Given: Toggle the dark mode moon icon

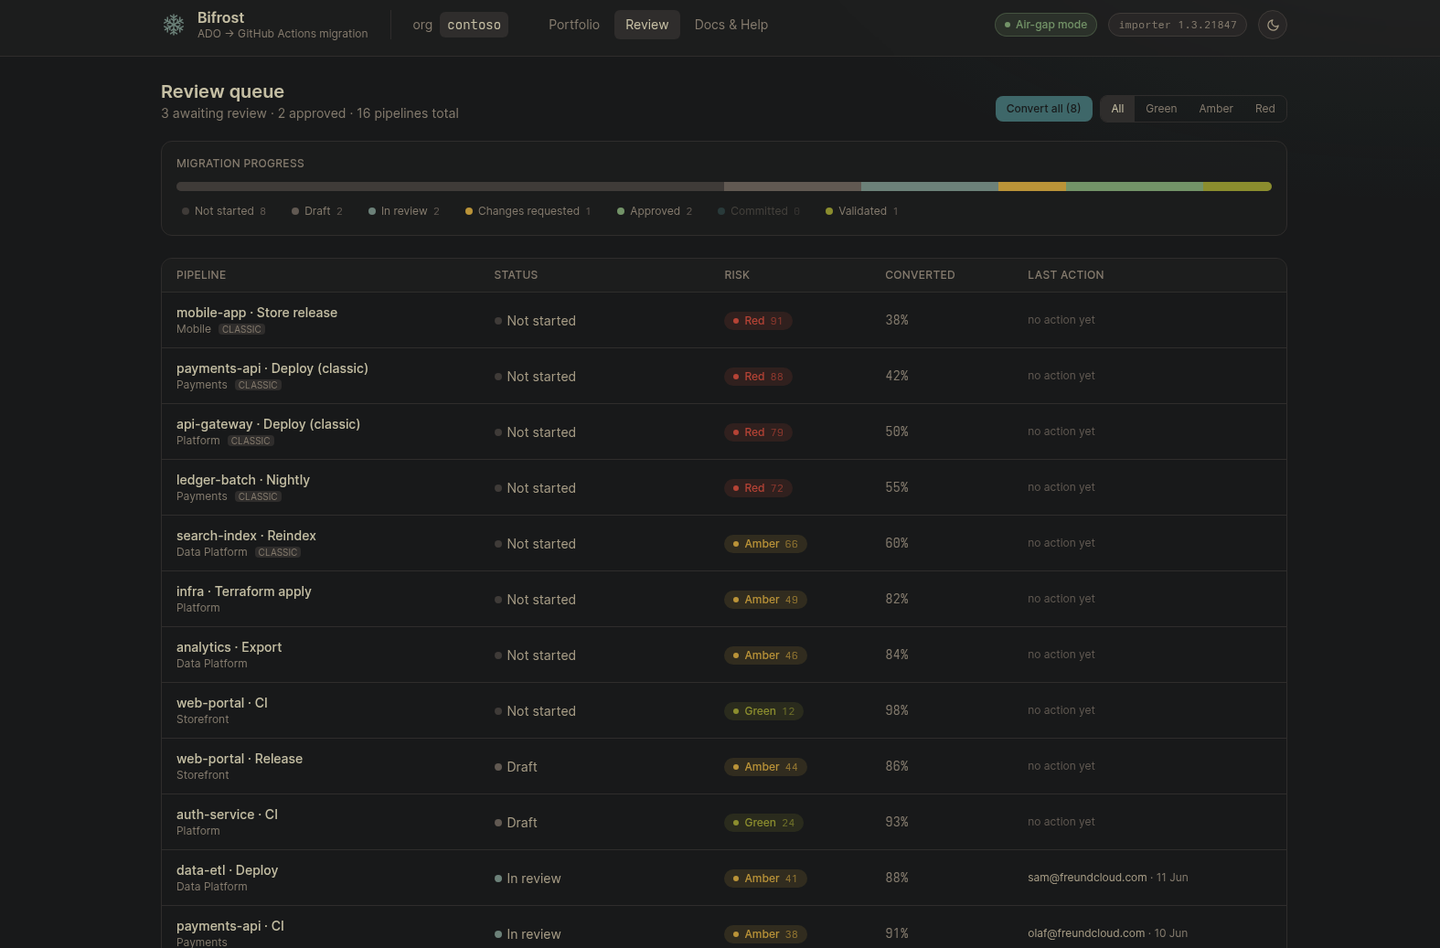Looking at the screenshot, I should point(1272,25).
